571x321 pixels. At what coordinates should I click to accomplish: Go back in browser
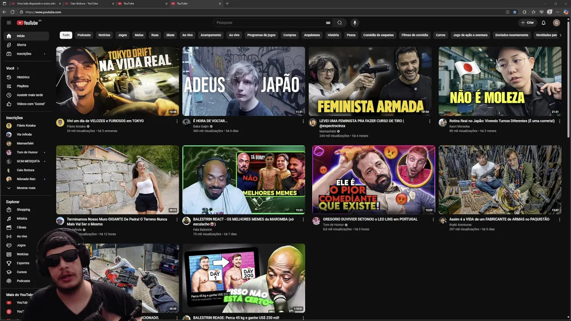point(4,12)
